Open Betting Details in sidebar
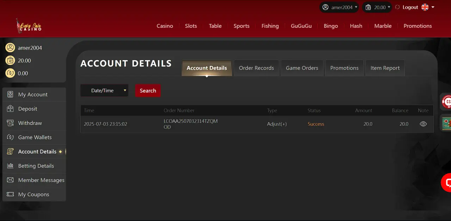The image size is (451, 221). (34, 166)
